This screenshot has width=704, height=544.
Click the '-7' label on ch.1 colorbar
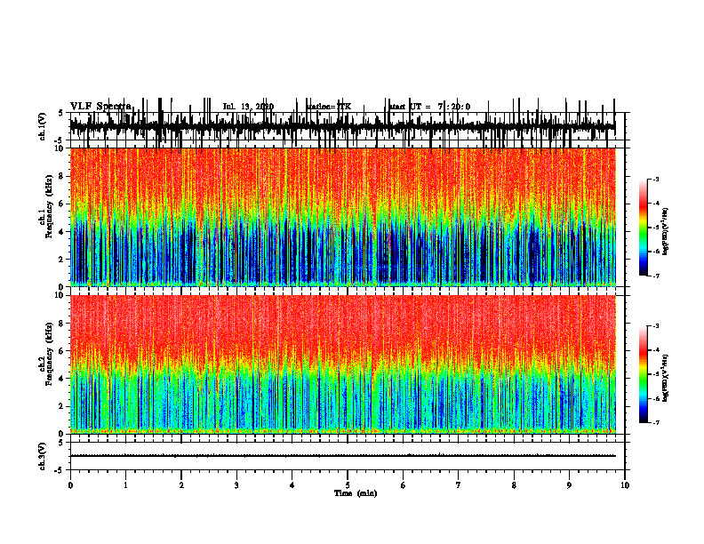pos(656,276)
